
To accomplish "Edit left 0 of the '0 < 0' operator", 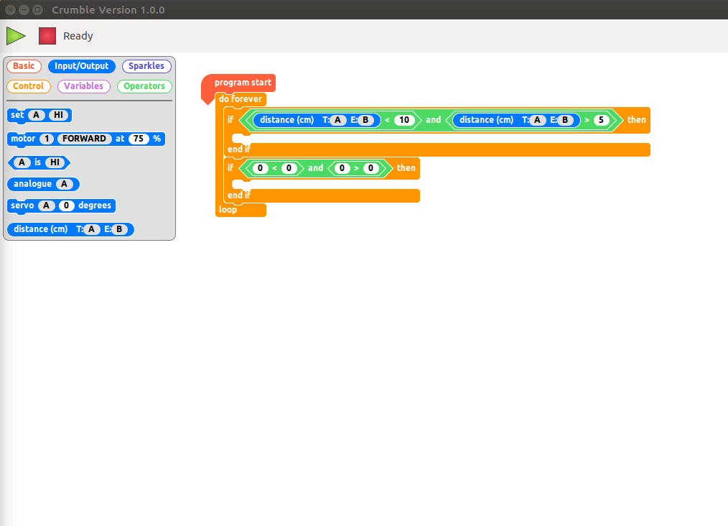I will tap(260, 168).
